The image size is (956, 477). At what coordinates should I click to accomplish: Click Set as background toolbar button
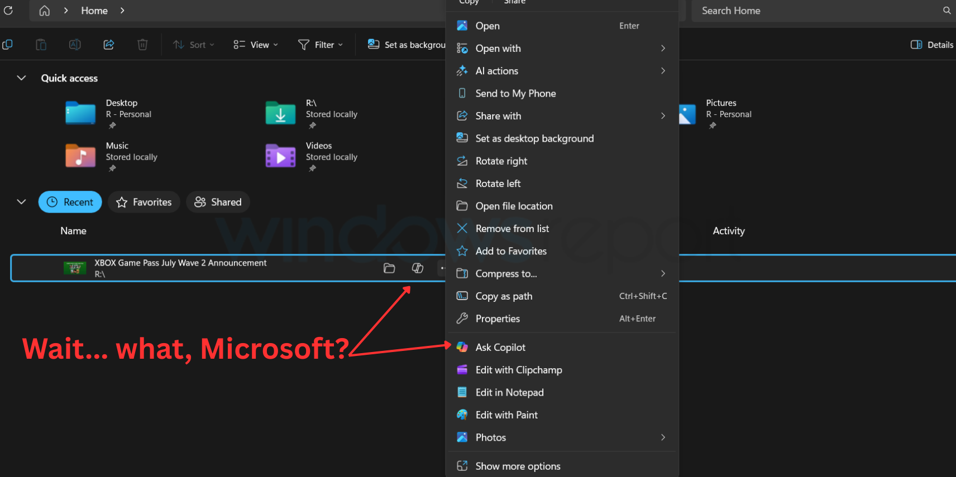click(x=406, y=45)
